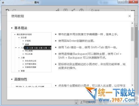Click the 基本用法 heading
This screenshot has height=106, width=139.
(x=21, y=28)
